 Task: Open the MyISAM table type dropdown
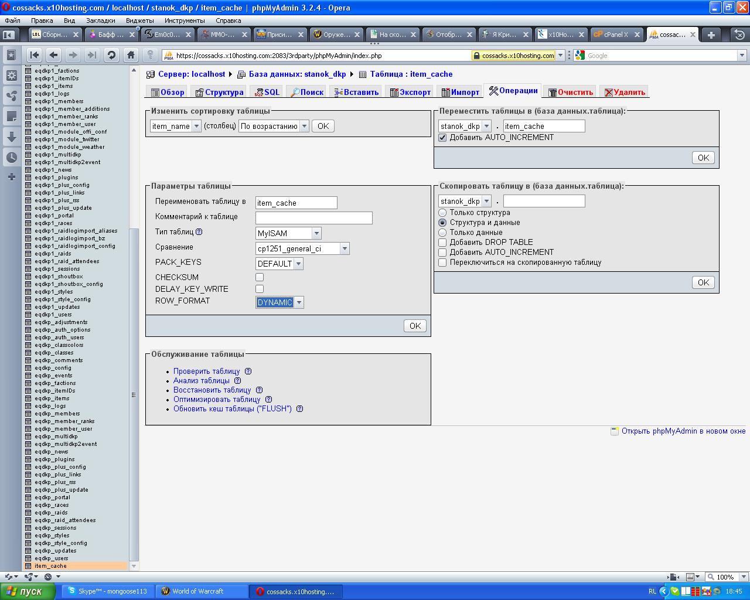click(288, 233)
